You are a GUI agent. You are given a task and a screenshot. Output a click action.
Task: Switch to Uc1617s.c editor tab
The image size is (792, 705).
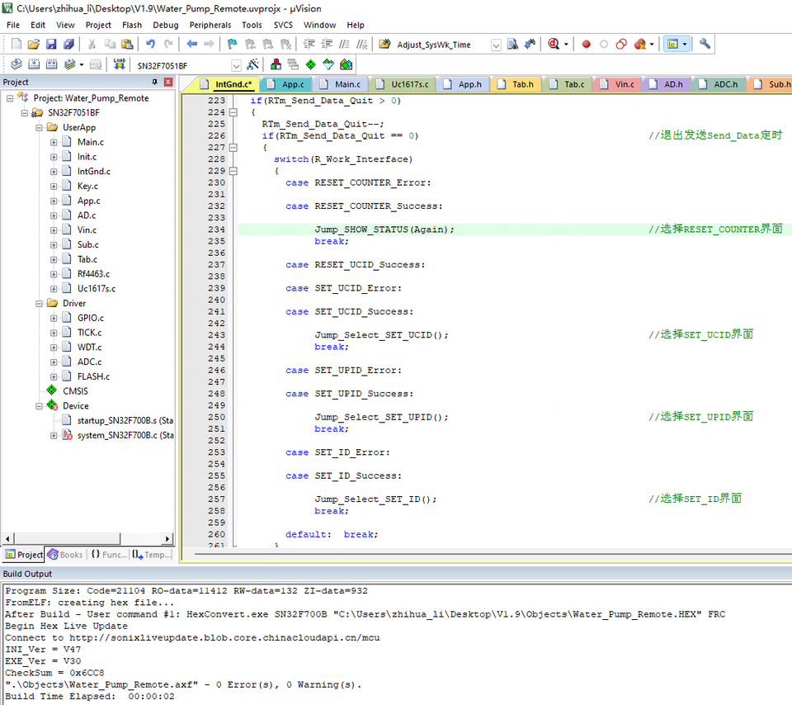tap(403, 84)
